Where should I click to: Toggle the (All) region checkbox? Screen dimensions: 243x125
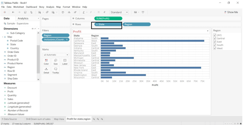(215, 35)
